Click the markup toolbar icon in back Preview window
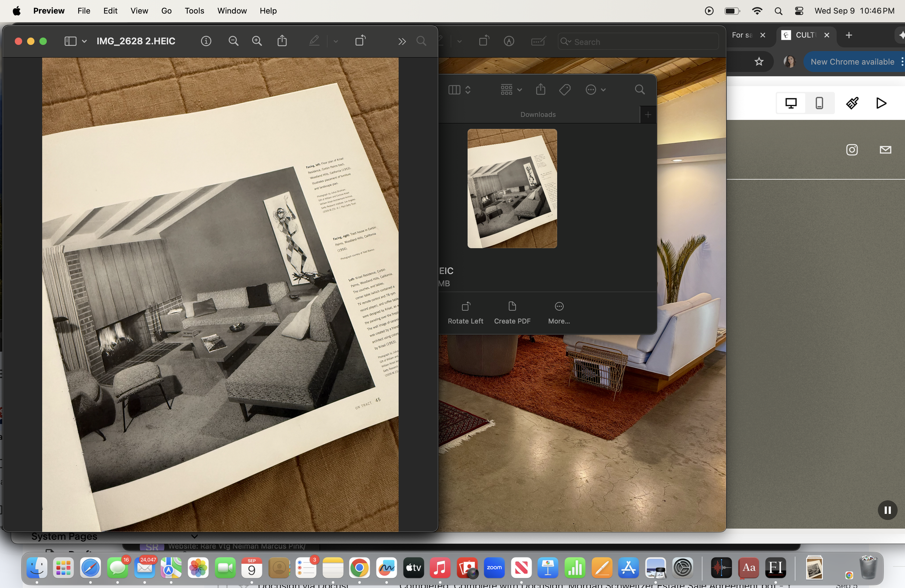Screen dimensions: 905x588 (509, 41)
